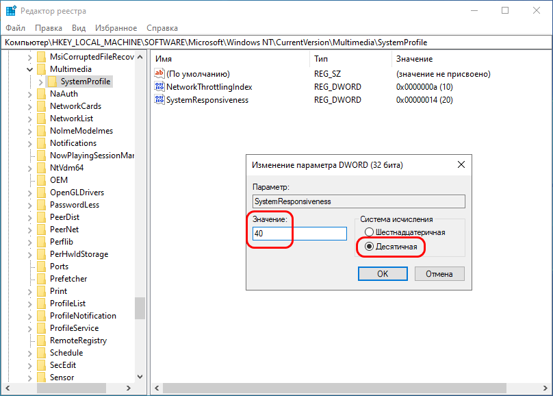This screenshot has width=553, height=396.
Task: Click the Значение input field
Action: [x=300, y=234]
